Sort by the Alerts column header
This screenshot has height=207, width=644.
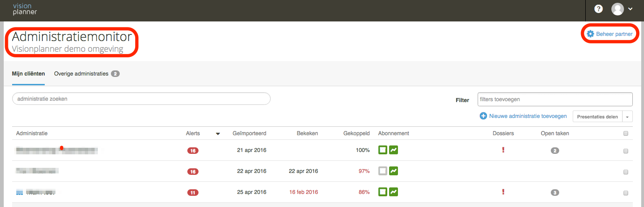(193, 133)
